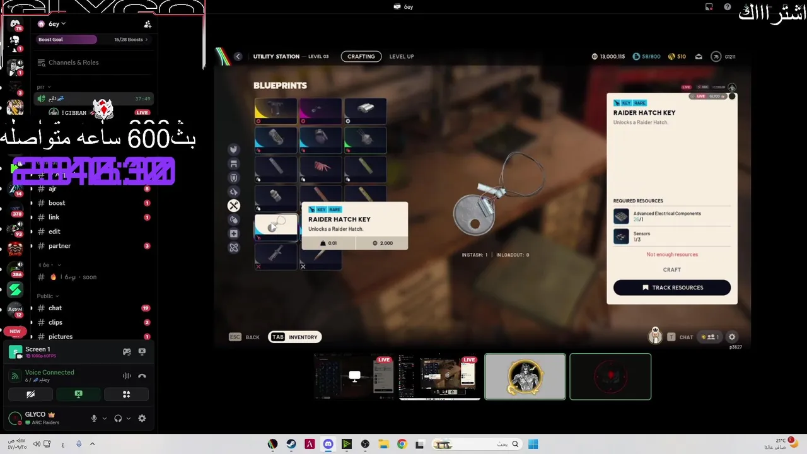Open Steam from the Windows taskbar
The image size is (807, 454).
coord(291,444)
